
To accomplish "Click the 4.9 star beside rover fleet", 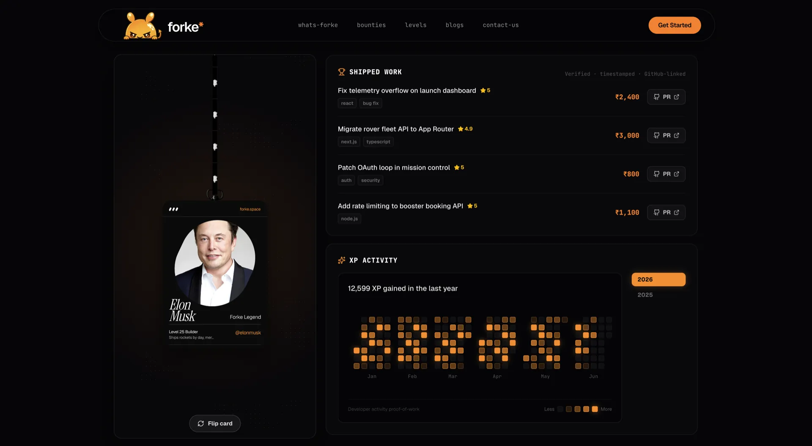I will 465,129.
